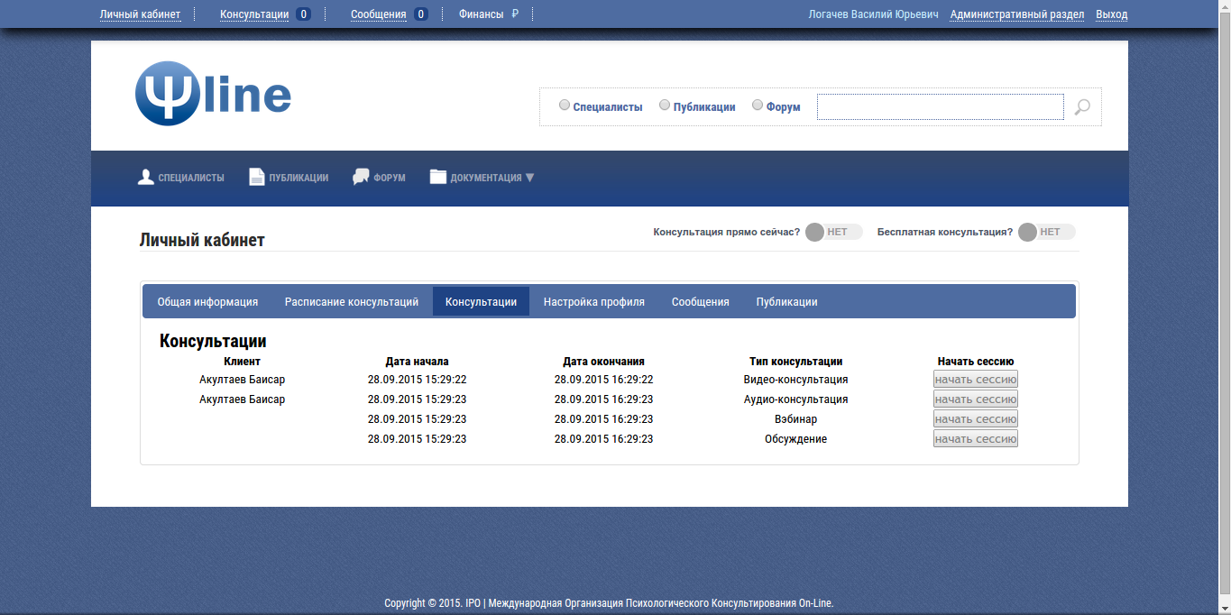Open Специалисты via the person icon
Screen dimensions: 1231x615
tap(146, 177)
